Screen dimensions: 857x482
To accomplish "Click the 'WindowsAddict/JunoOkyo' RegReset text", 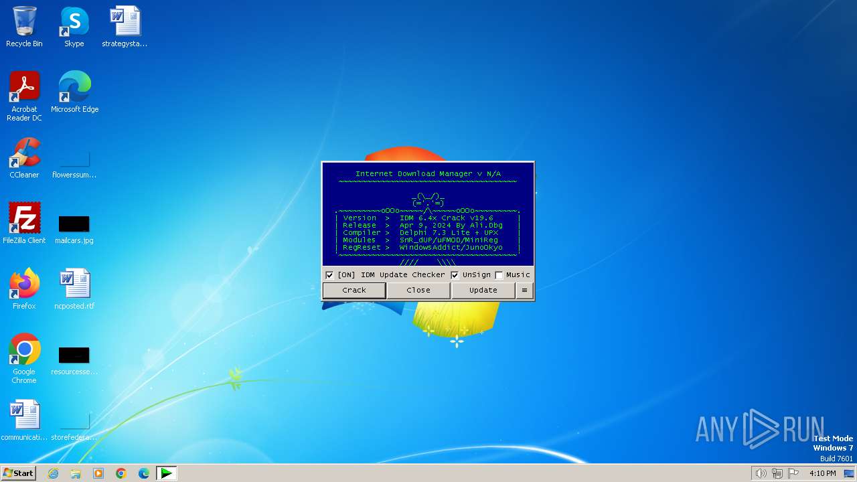I will [x=451, y=247].
